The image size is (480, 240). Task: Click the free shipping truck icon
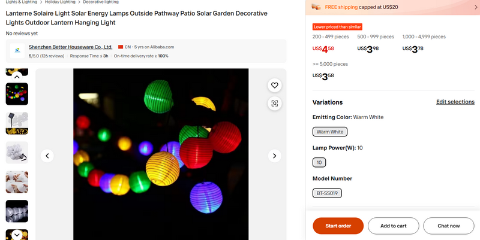316,7
